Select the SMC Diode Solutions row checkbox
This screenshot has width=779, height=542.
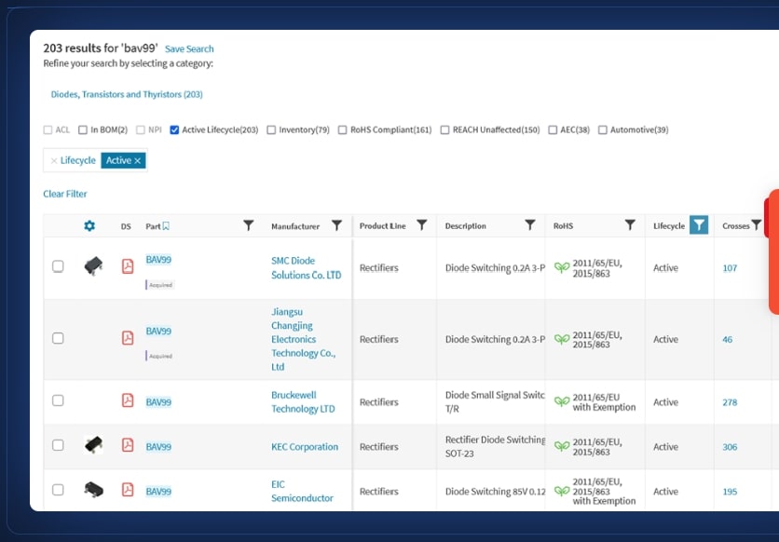pos(58,267)
